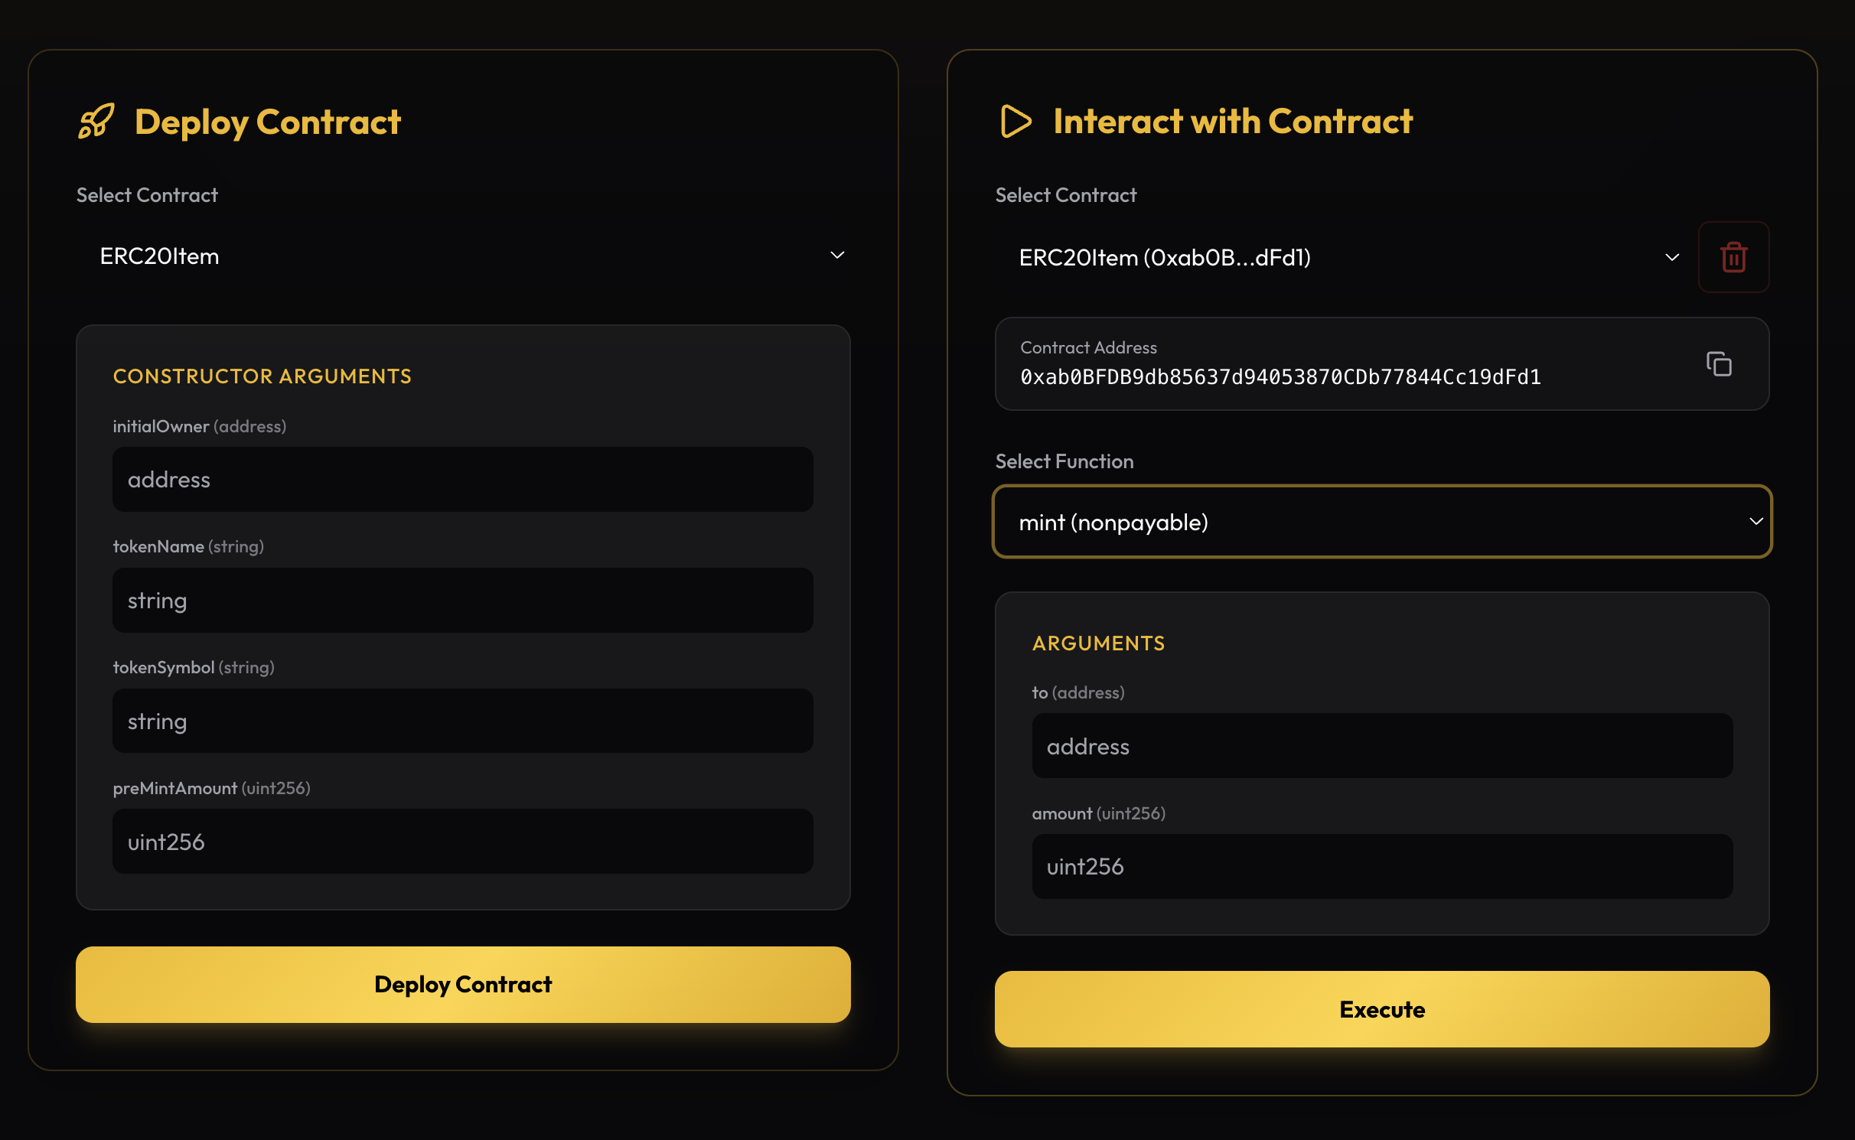Click the chevron on the ERC20Item contract selector
The image size is (1855, 1140).
[836, 256]
